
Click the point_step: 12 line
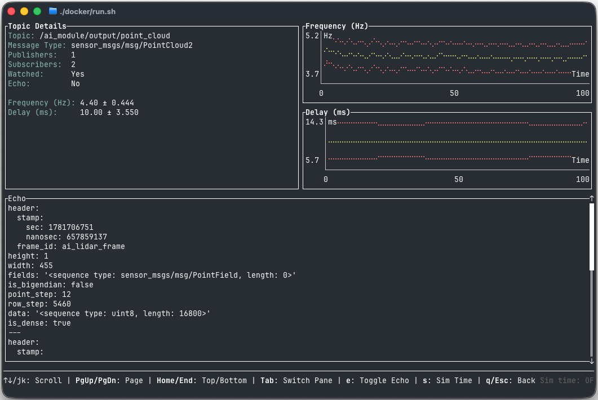(39, 295)
